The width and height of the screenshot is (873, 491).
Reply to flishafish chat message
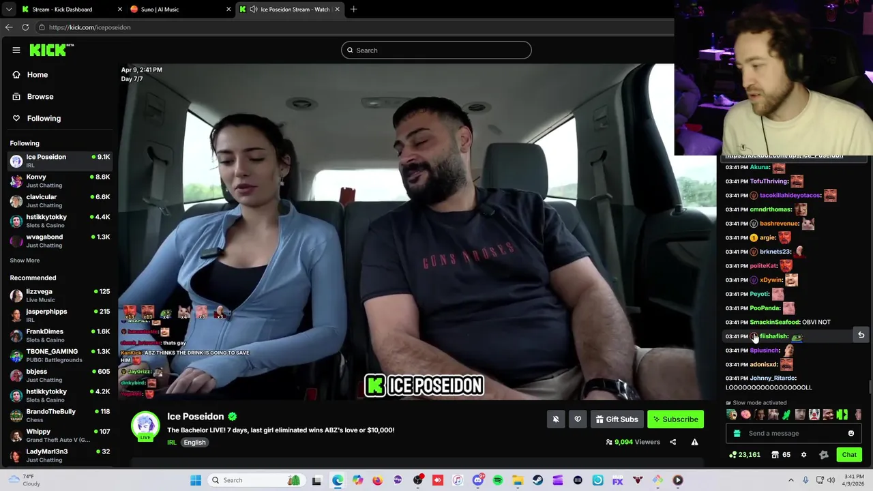861,336
